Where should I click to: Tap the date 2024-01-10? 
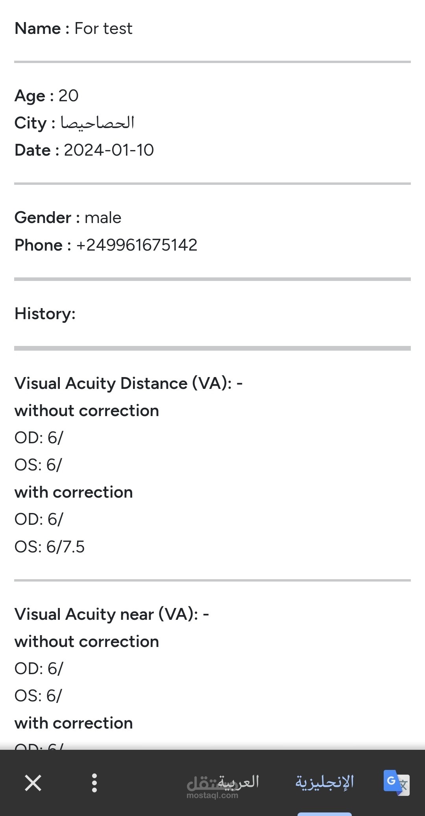tap(109, 150)
